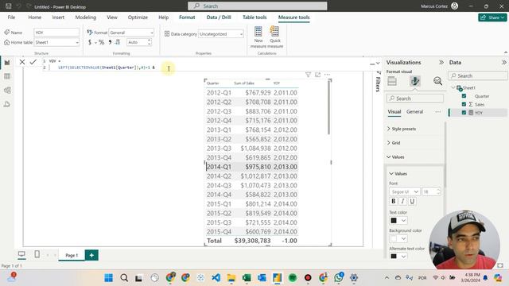The width and height of the screenshot is (509, 286).
Task: Switch to Table view in left sidebar
Action: pos(7,76)
